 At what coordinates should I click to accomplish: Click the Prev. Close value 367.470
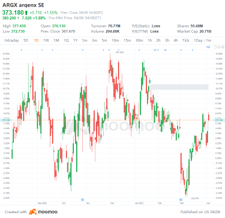pos(68,32)
